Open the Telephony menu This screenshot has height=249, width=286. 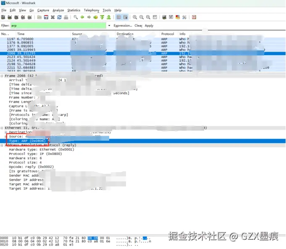point(92,10)
